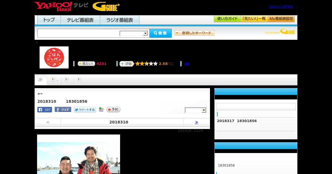
Task: Click the Facebook like button showing 107
Action: coord(45,110)
